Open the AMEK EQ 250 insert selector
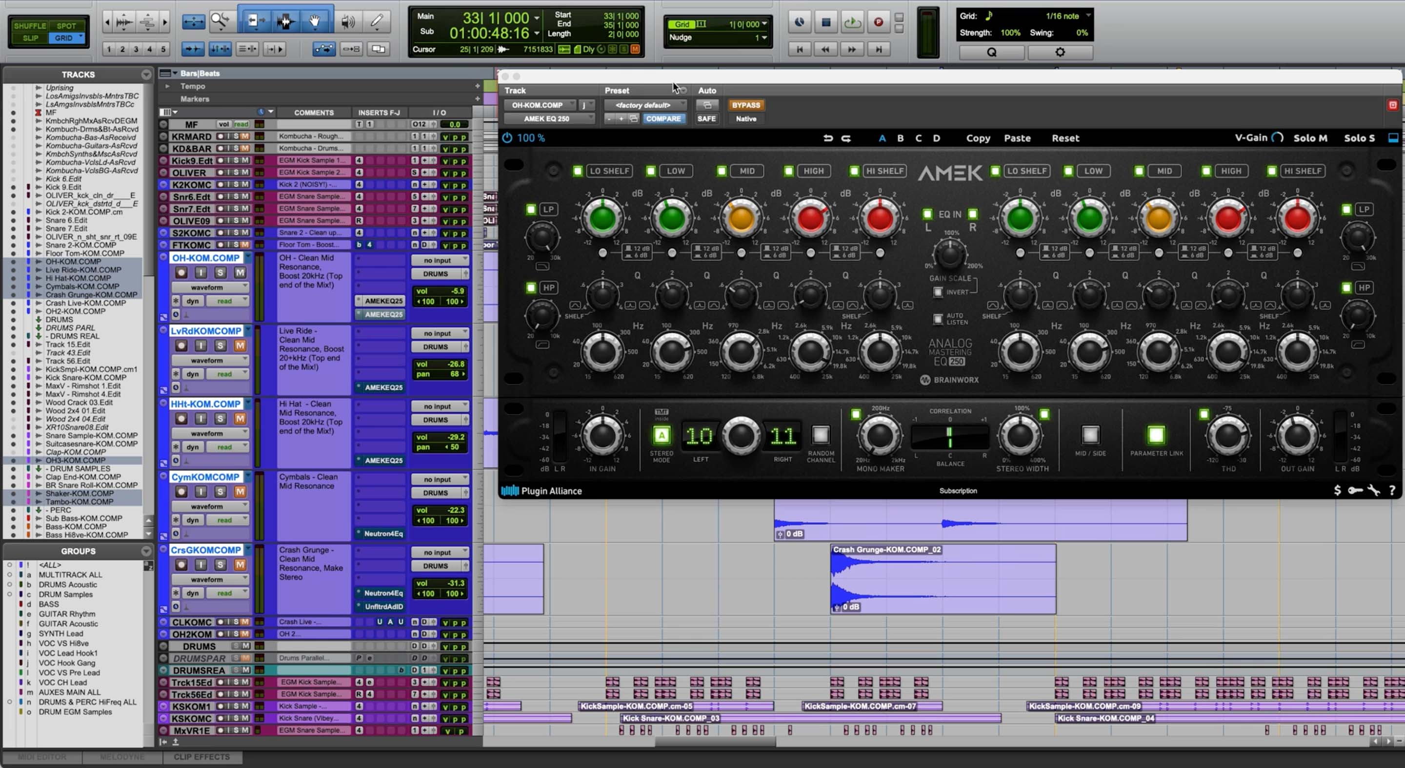Screen dimensions: 1405x768 (x=549, y=119)
